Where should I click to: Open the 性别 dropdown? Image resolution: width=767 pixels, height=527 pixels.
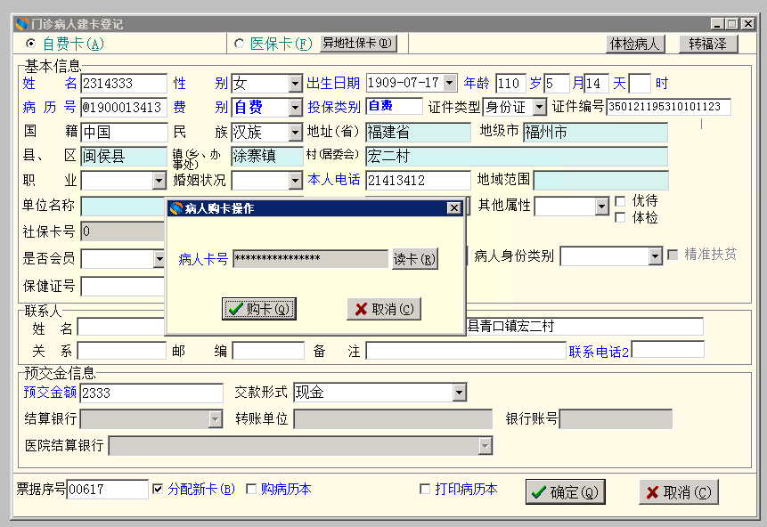point(295,84)
